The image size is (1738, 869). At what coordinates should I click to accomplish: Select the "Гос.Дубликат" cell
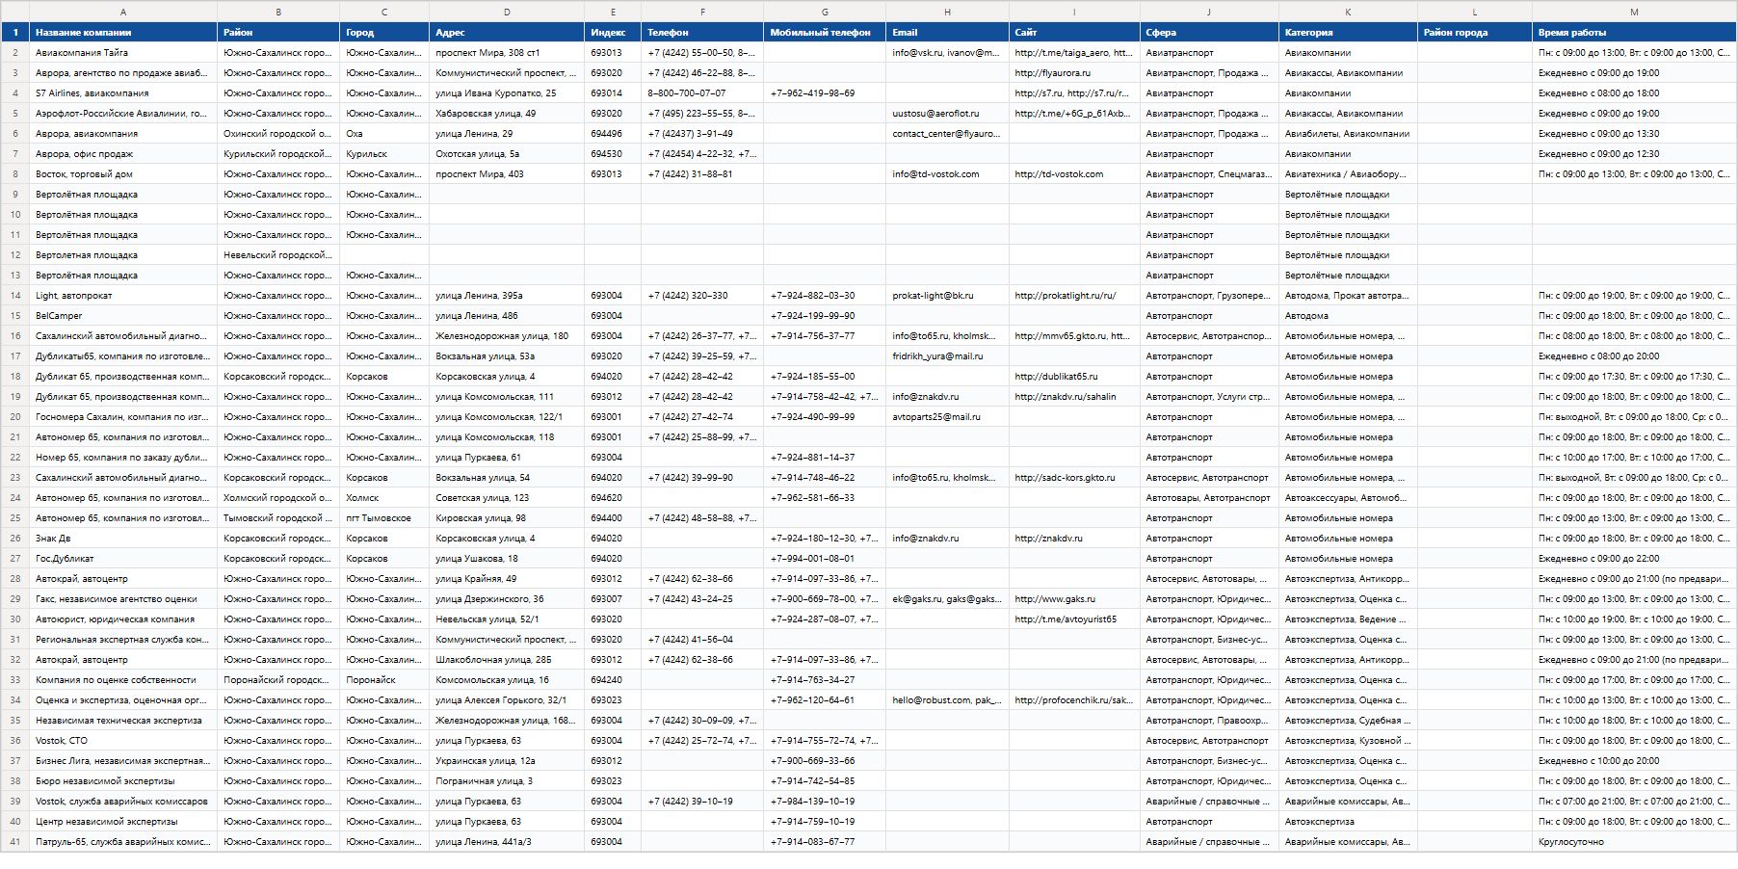123,559
